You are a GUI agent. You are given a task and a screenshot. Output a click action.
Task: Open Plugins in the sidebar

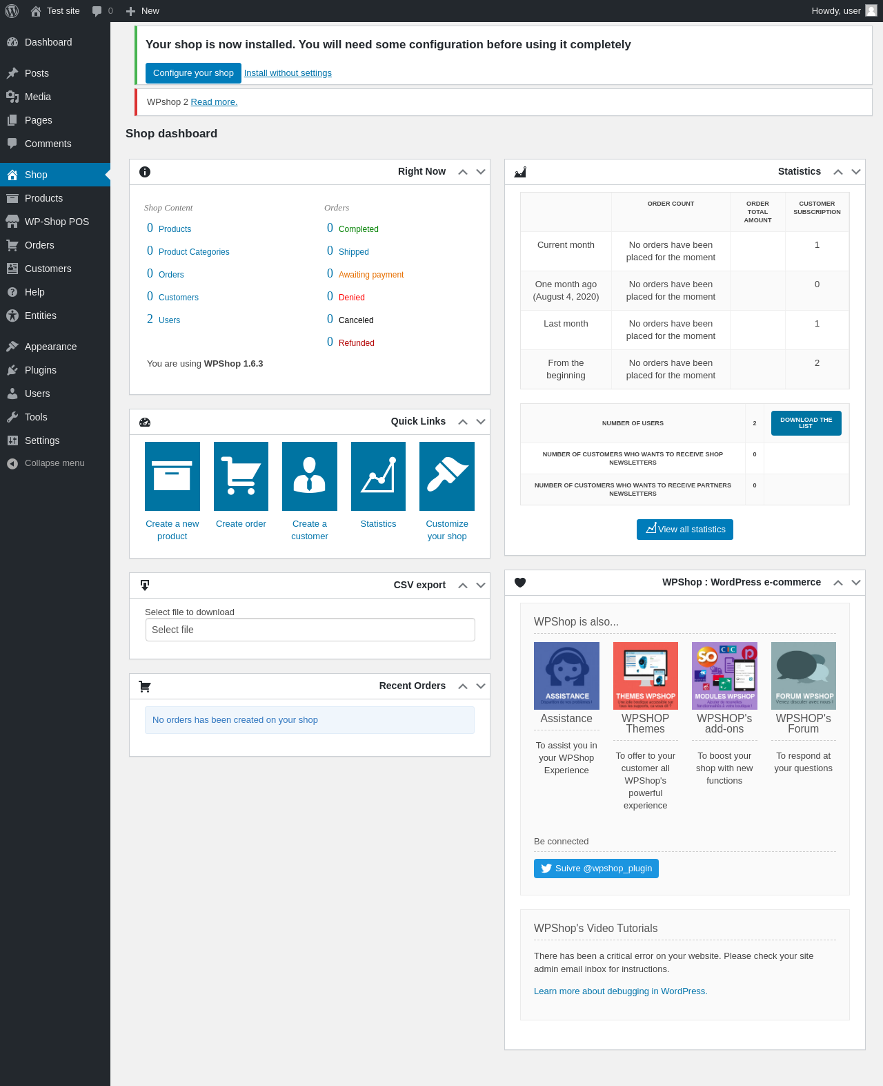click(x=55, y=370)
